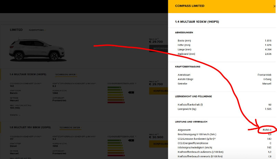Click yellow Konfigurieren button for € 29.700 engine
The height and width of the screenshot is (159, 277).
pos(159,91)
